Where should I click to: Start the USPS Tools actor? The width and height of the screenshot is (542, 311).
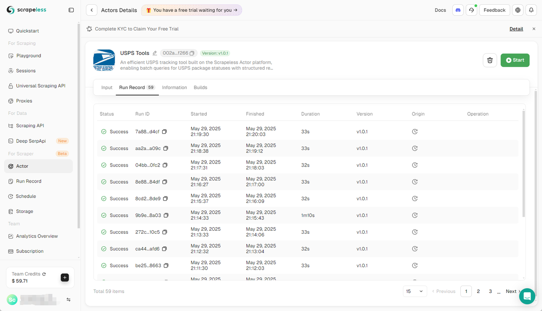point(515,60)
